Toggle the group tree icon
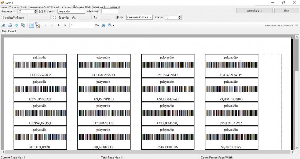 click(38, 25)
